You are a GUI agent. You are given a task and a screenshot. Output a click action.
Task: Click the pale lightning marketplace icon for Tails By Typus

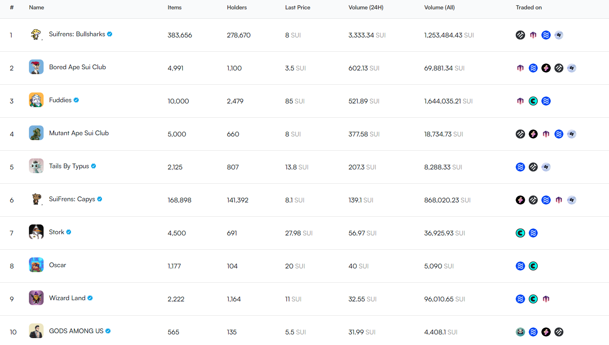(x=546, y=167)
